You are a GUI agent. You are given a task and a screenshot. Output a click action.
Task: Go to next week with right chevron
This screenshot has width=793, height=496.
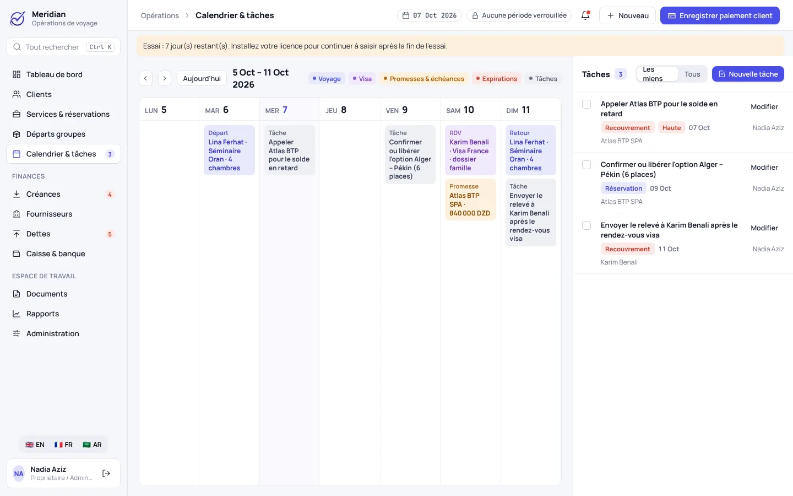click(164, 78)
